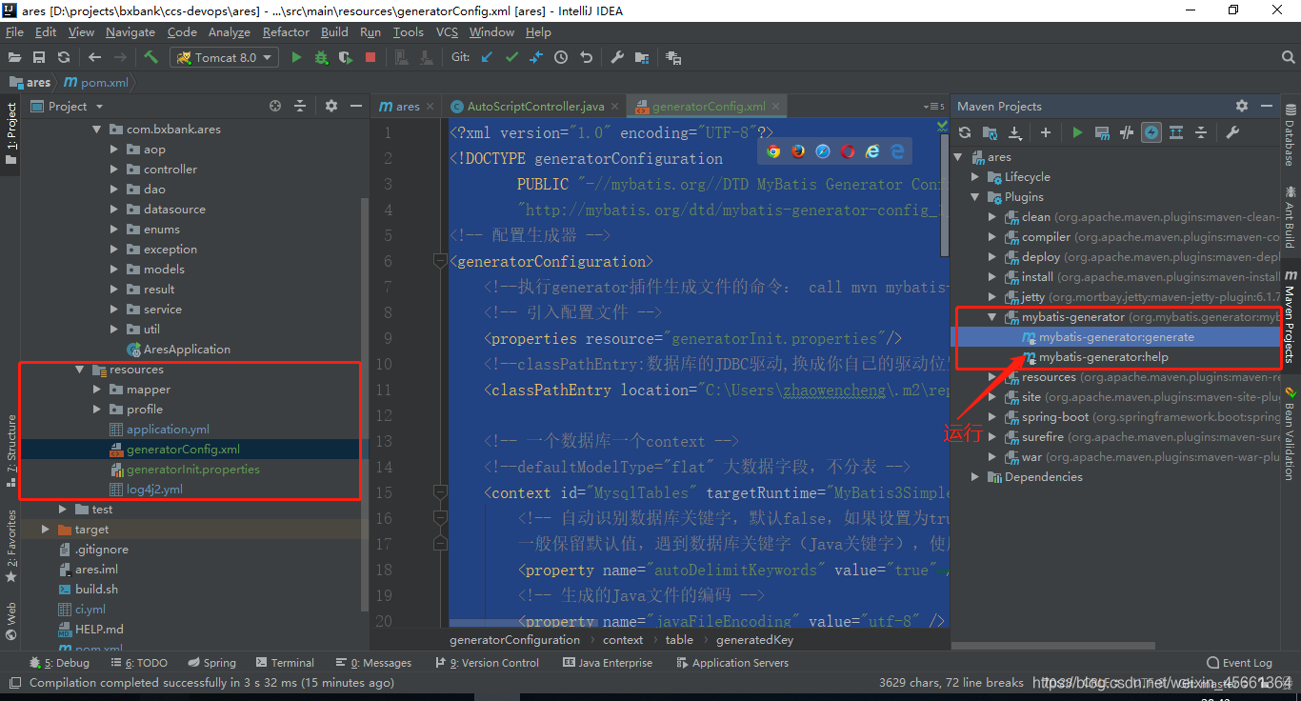
Task: Expand the mapper folder arrow
Action: (x=97, y=390)
